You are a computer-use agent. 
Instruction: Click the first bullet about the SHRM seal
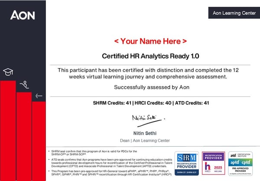tap(95, 153)
